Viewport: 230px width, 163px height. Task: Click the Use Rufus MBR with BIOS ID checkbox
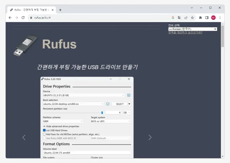pos(44,138)
